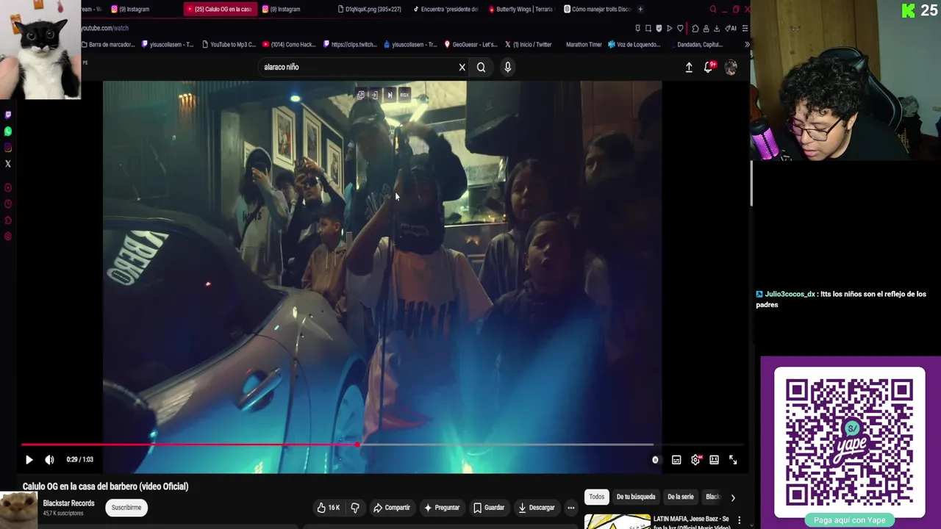The height and width of the screenshot is (529, 941).
Task: Click the RGX overlay button on video
Action: tap(404, 95)
